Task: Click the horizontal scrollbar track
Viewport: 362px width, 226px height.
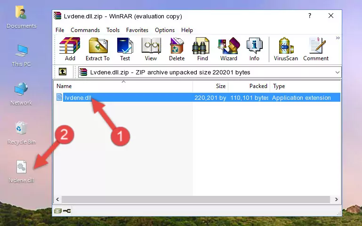Action: click(x=196, y=199)
